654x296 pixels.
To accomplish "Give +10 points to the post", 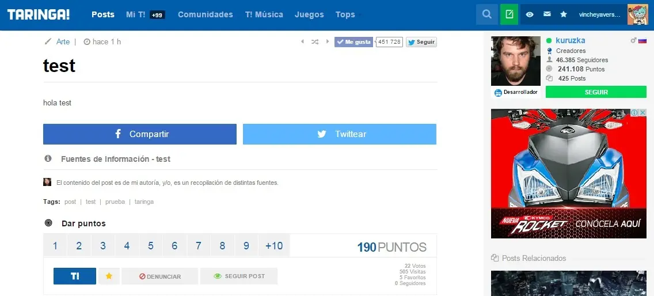I will coord(274,245).
